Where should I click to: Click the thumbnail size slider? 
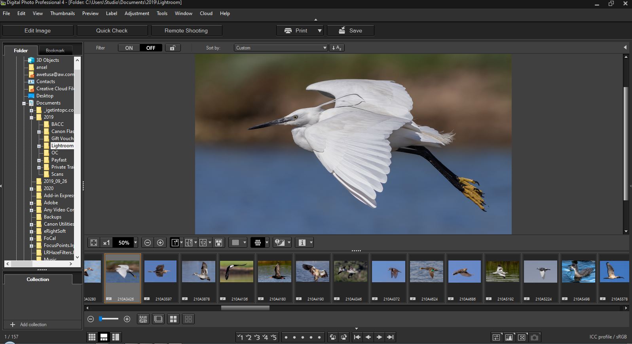108,319
